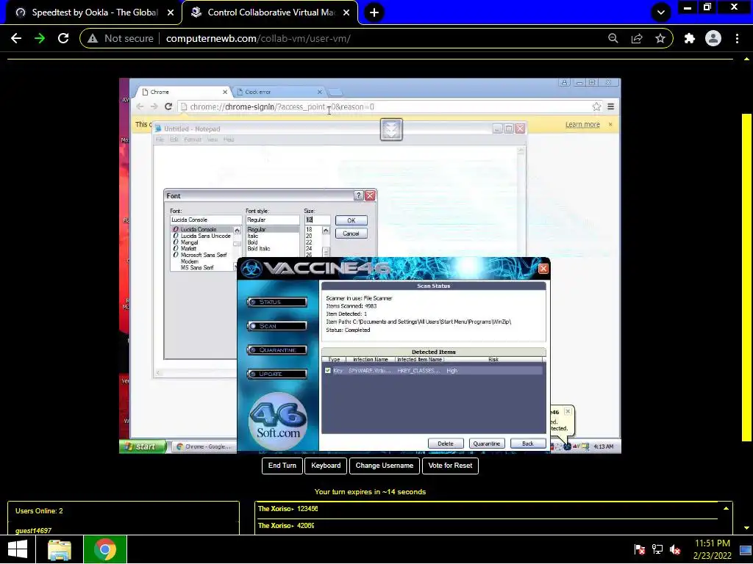Click the End Turn button

pos(282,466)
